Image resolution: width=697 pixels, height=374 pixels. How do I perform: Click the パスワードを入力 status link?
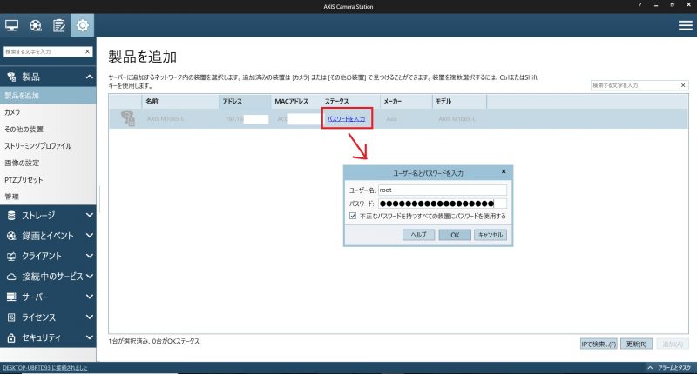[x=346, y=119]
